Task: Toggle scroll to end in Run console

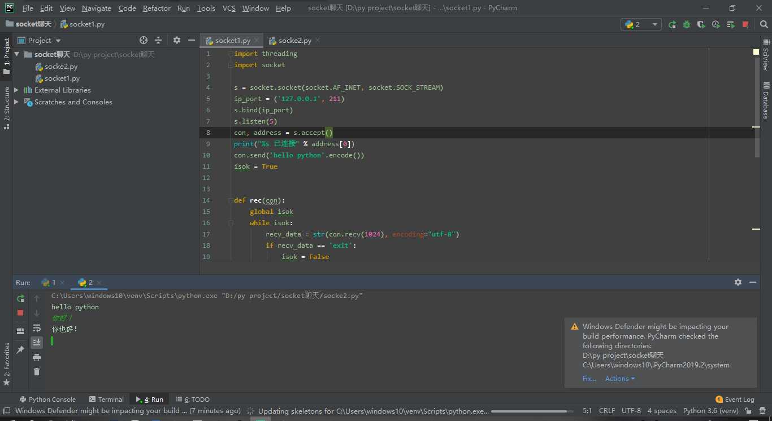Action: click(37, 342)
